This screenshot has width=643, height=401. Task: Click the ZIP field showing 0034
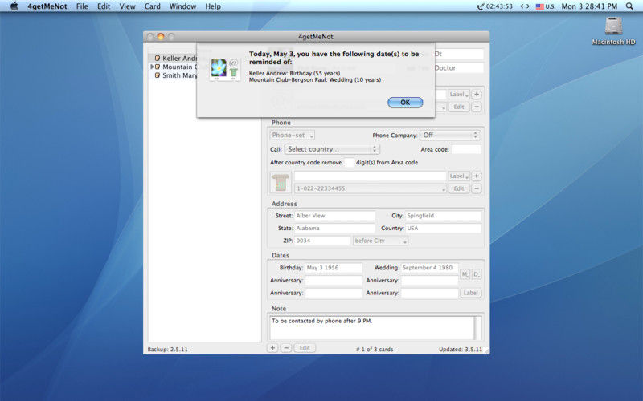tap(322, 241)
